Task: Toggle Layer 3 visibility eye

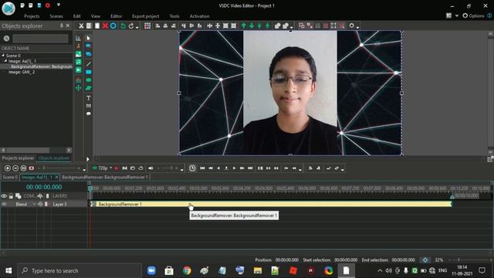Action: click(4, 204)
